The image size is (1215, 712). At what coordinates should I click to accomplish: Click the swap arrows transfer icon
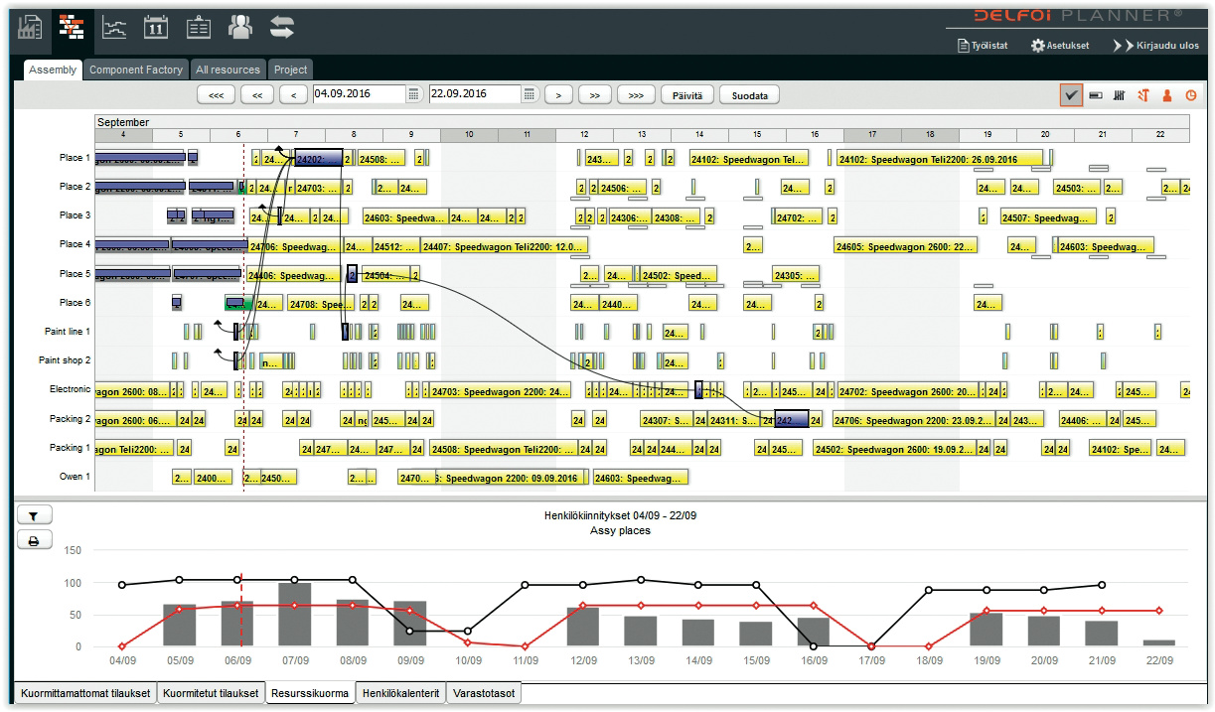[x=282, y=28]
